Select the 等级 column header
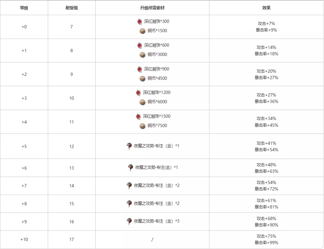Image resolution: width=324 pixels, height=249 pixels. [x=24, y=8]
